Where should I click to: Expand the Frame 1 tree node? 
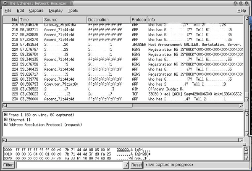tap(5, 115)
